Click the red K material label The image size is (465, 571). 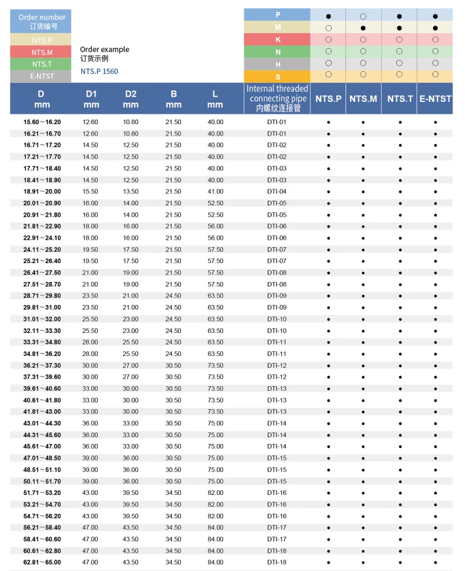(x=277, y=39)
